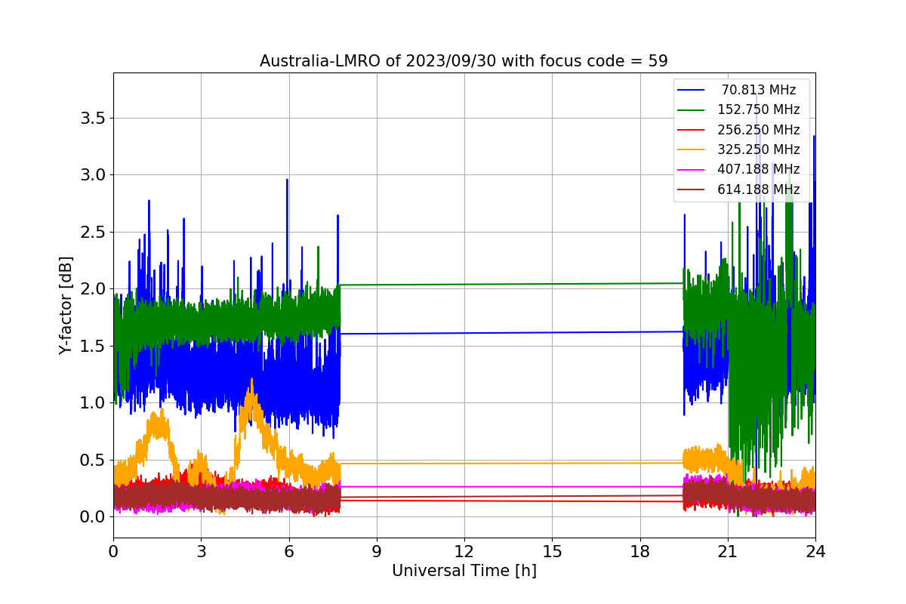Click y-axis tick label '1.0'
The height and width of the screenshot is (604, 906).
(92, 403)
